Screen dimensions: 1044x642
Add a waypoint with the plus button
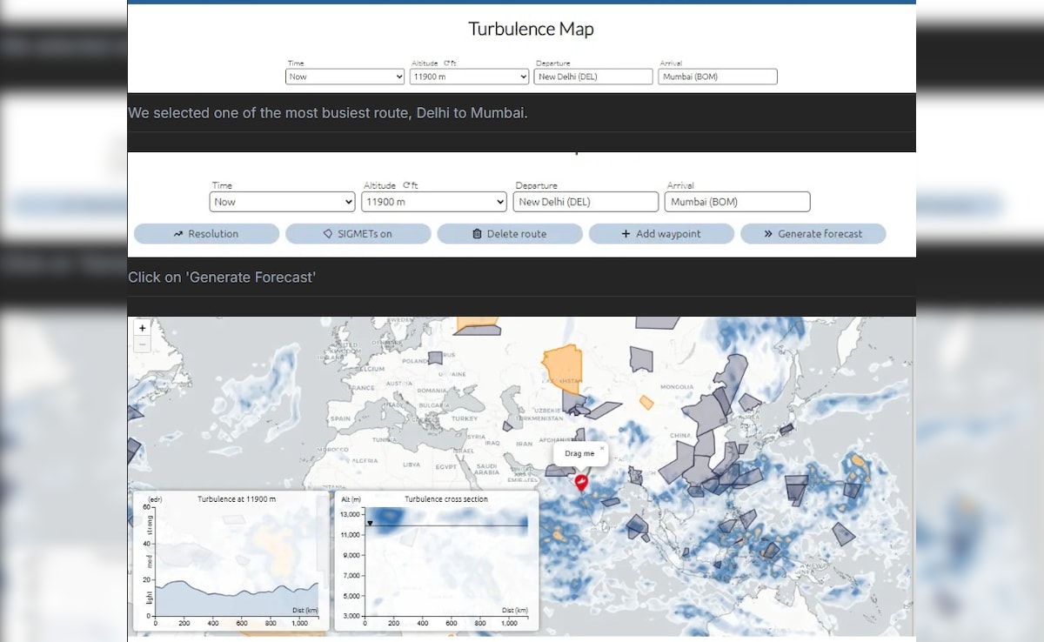pos(661,234)
